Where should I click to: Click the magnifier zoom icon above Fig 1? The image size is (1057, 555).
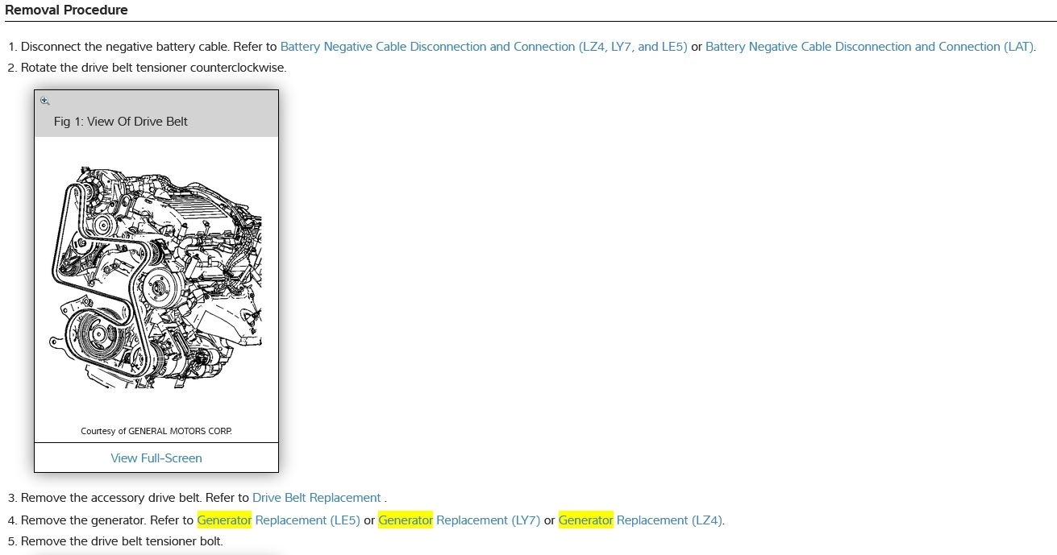(45, 101)
